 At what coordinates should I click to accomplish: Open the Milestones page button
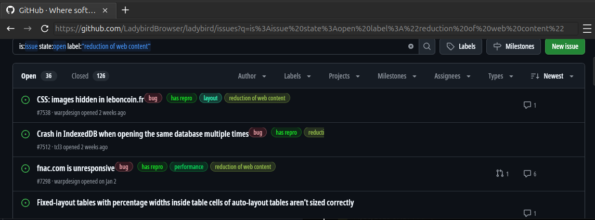513,46
